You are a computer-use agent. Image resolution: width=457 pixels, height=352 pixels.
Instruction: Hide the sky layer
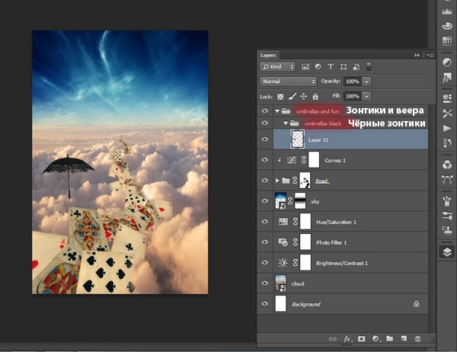264,200
